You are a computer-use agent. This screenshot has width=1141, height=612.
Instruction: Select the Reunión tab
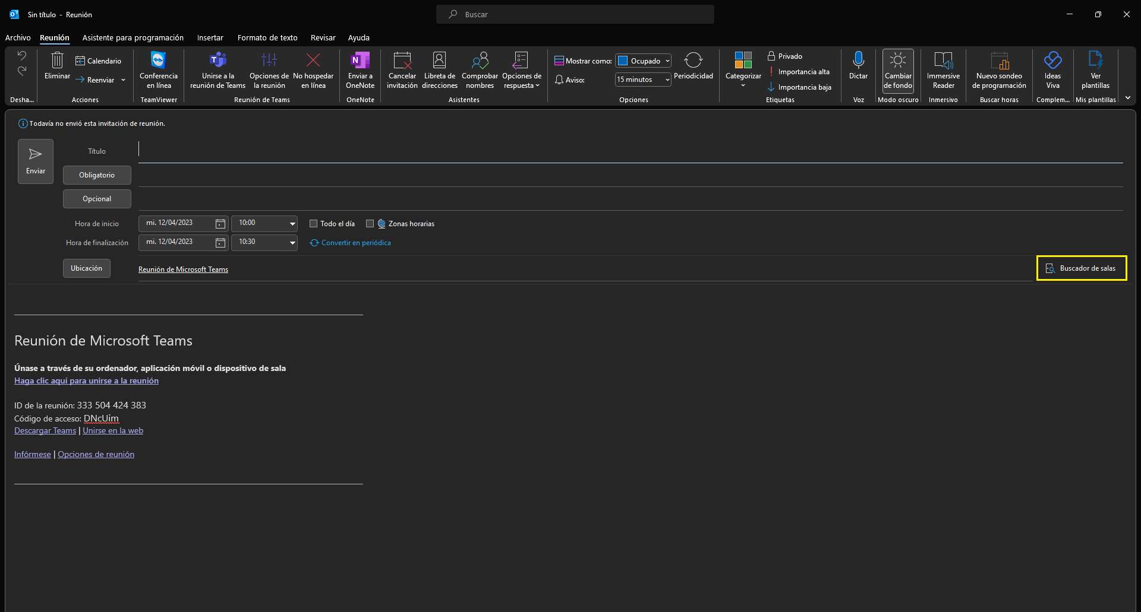pos(55,37)
